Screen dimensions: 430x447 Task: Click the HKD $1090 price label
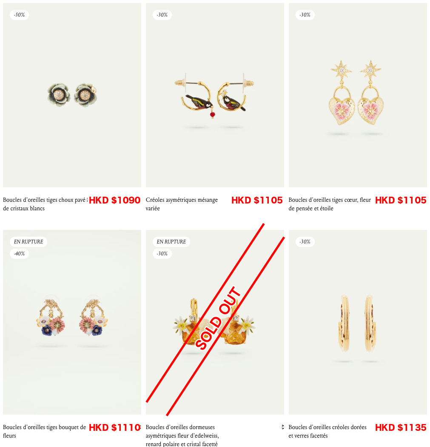[x=115, y=200]
